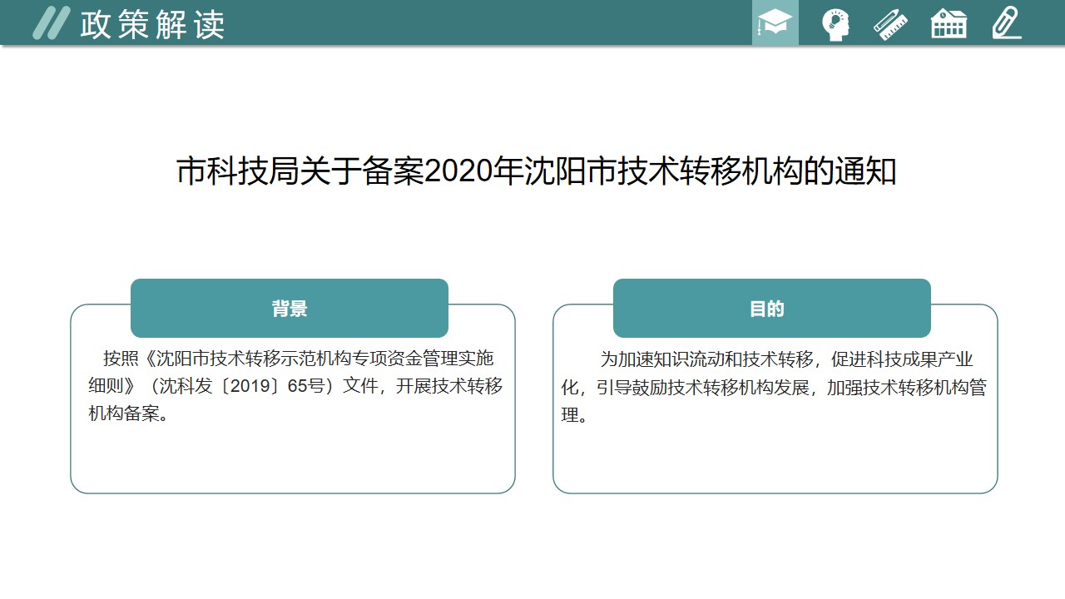Select the 政策解读 header title

tap(152, 25)
